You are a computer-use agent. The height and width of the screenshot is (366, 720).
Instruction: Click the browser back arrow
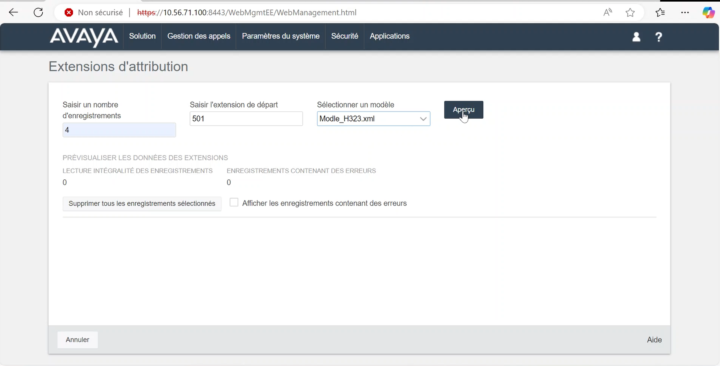coord(14,12)
